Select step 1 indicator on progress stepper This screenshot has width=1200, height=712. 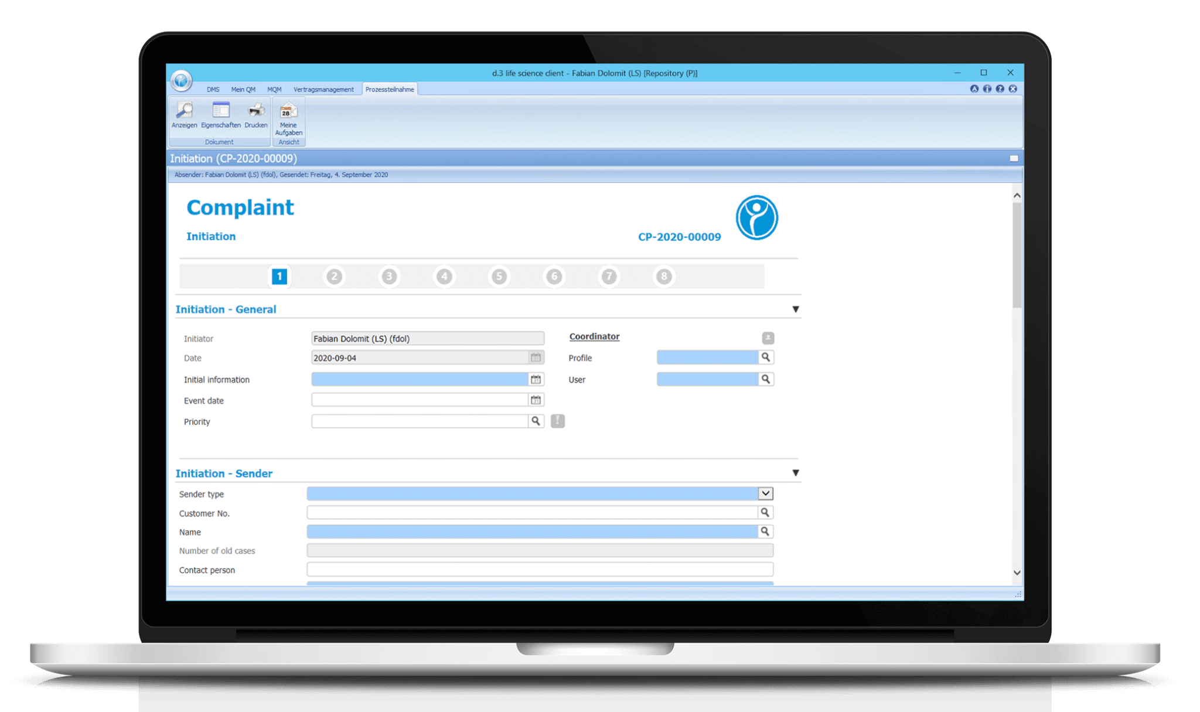click(280, 277)
